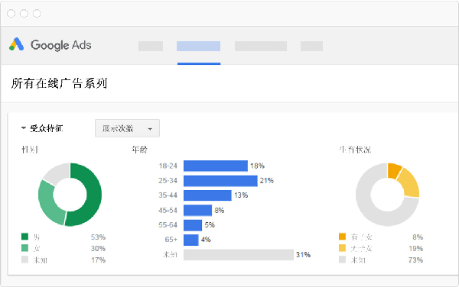
Task: Select the highlighted blue navigation tab
Action: 198,46
